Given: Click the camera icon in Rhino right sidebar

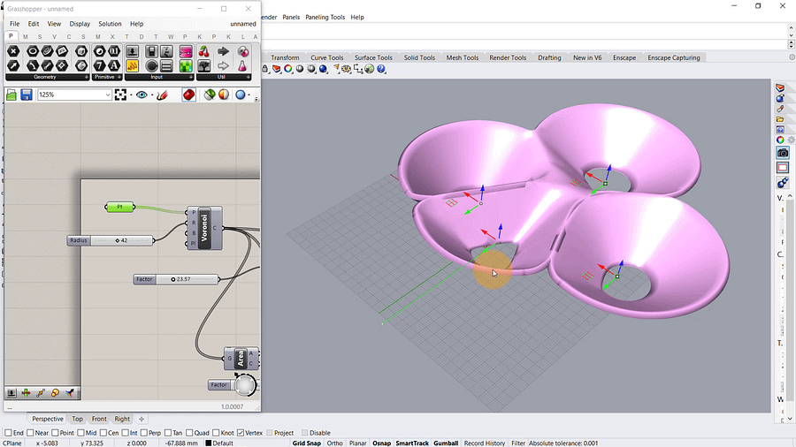Looking at the screenshot, I should click(783, 153).
